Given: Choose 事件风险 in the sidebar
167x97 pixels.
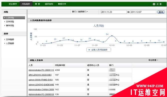Looking at the screenshot, I should coord(10,26).
